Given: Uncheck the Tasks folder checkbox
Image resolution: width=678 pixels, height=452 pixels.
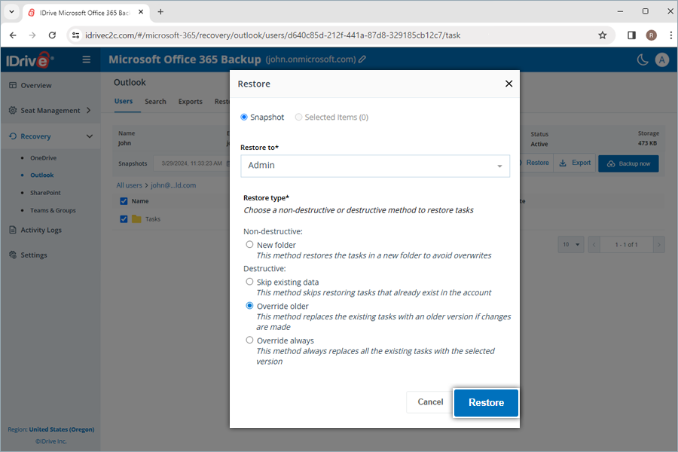Looking at the screenshot, I should coord(124,218).
